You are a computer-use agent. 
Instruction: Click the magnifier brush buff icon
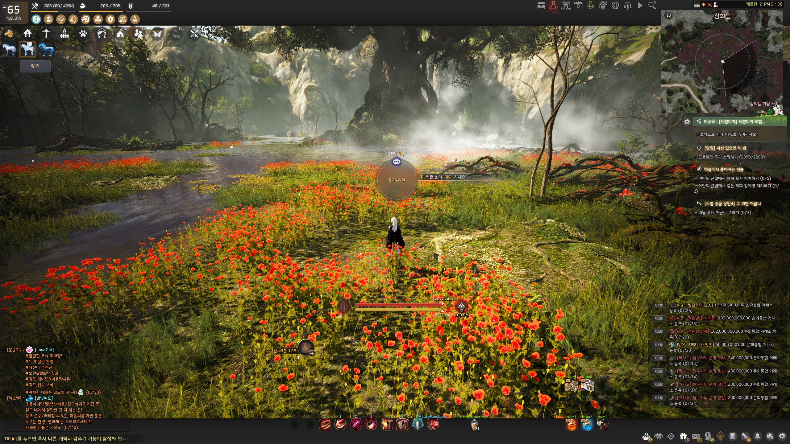pyautogui.click(x=73, y=19)
